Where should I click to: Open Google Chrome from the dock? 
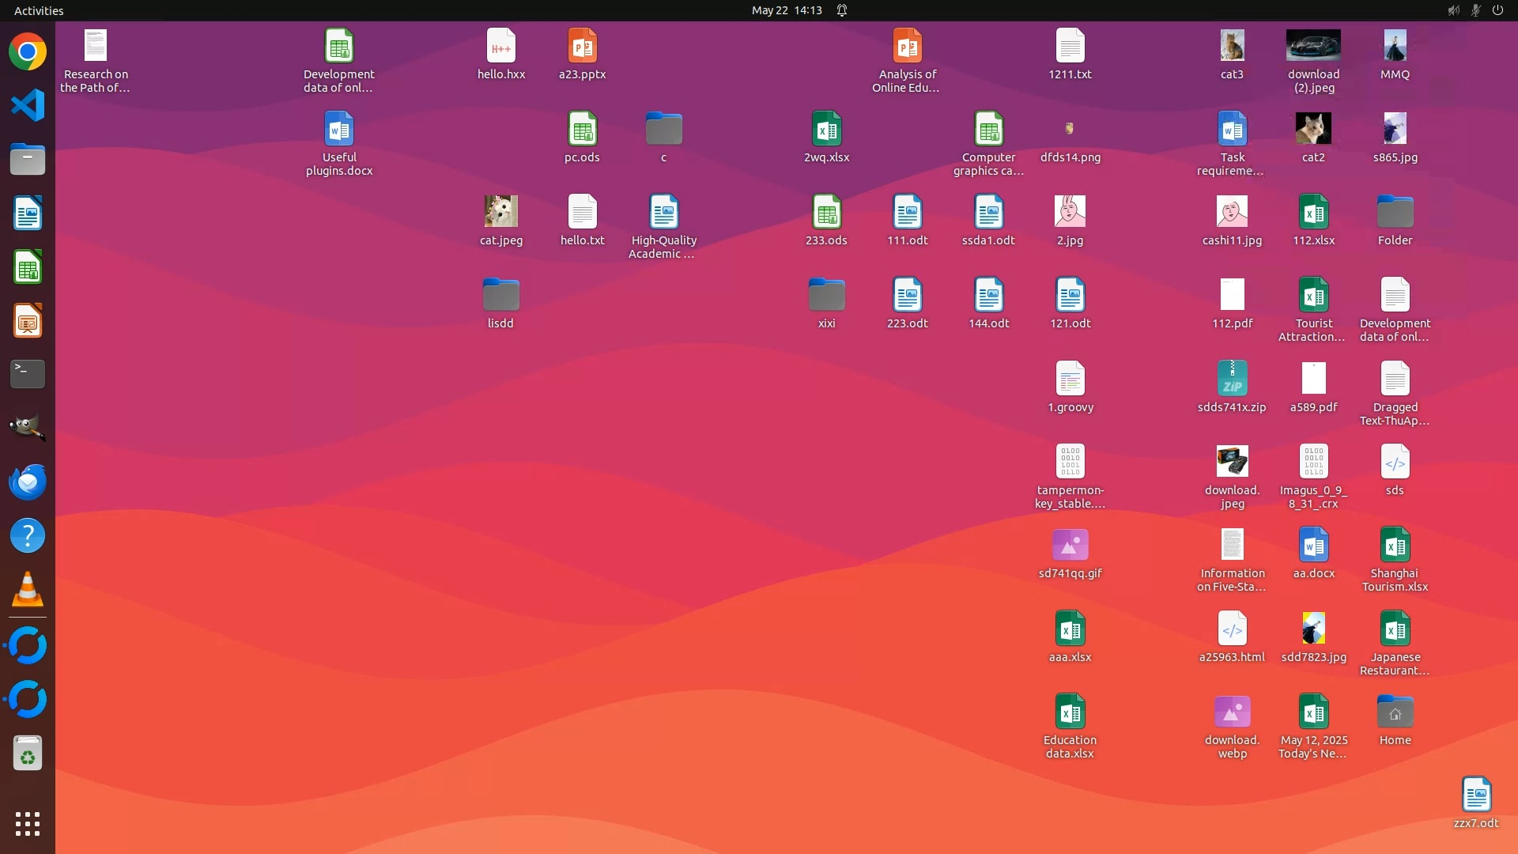[x=28, y=52]
